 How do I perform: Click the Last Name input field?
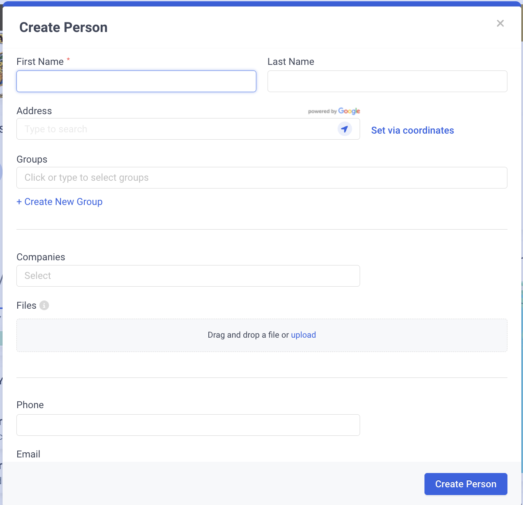pyautogui.click(x=387, y=81)
